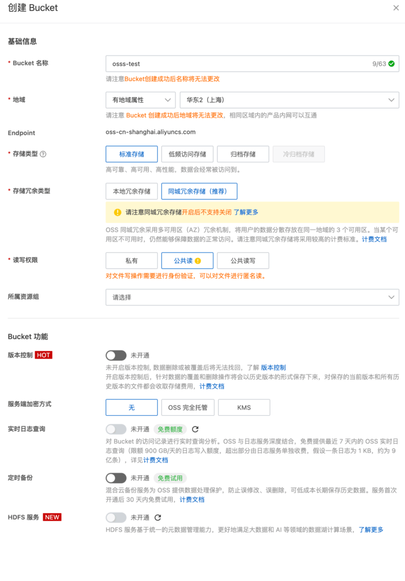Close the 创建 Bucket dialog
This screenshot has height=581, width=405.
pos(396,8)
